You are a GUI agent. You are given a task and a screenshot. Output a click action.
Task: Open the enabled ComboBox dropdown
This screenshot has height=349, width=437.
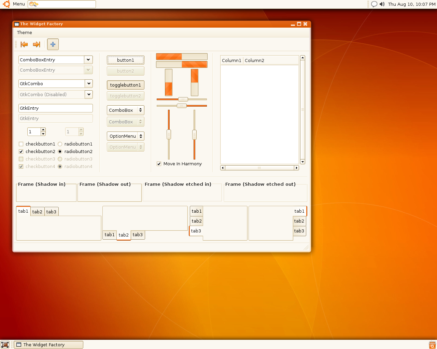point(126,110)
